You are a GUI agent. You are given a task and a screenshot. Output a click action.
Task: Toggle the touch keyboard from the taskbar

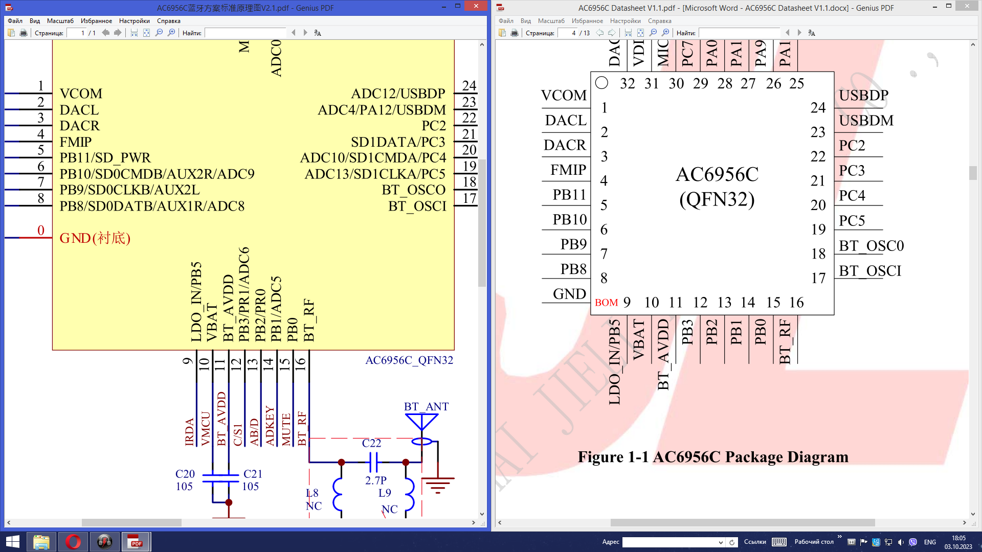tap(779, 542)
